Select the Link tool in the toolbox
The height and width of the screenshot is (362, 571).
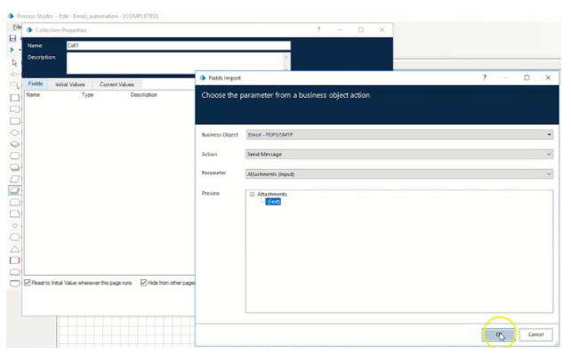tap(14, 75)
